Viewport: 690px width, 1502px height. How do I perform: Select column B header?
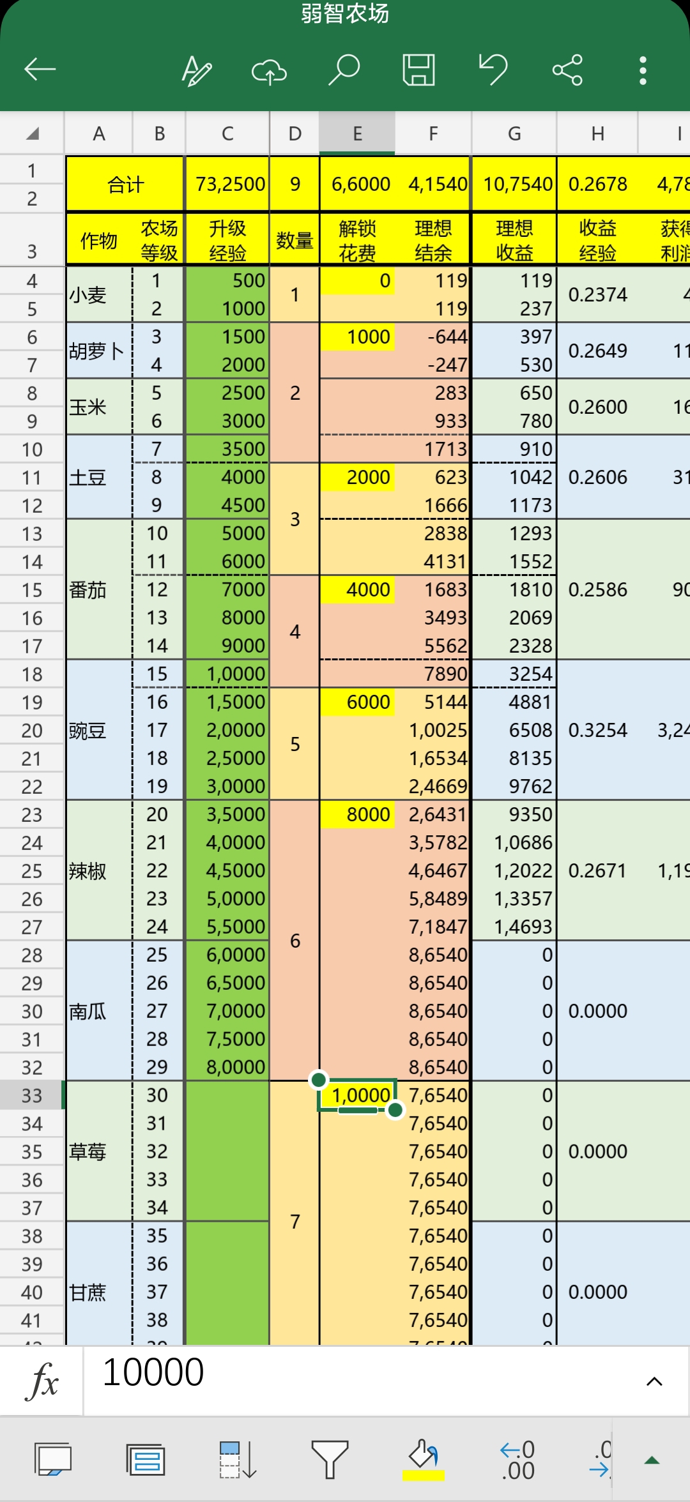coord(159,133)
